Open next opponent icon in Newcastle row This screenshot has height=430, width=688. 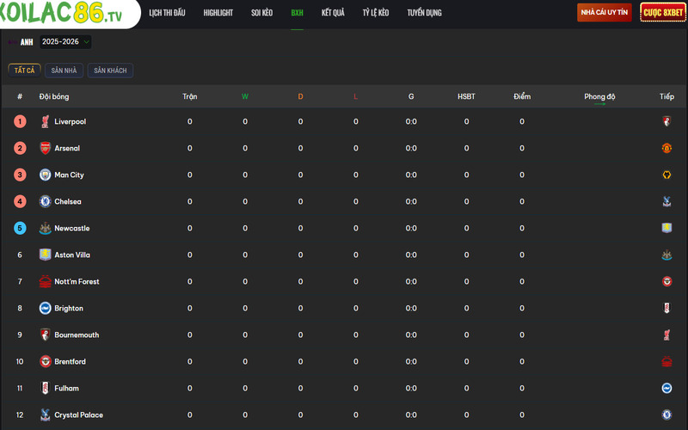[x=666, y=228]
